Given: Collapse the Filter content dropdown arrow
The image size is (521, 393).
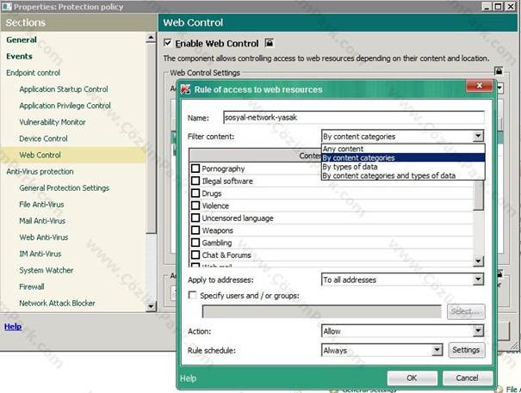Looking at the screenshot, I should point(478,136).
